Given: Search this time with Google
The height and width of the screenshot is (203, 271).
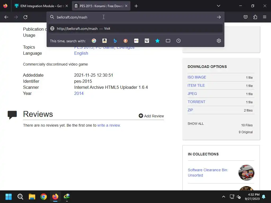Looking at the screenshot, I should click(94, 41).
